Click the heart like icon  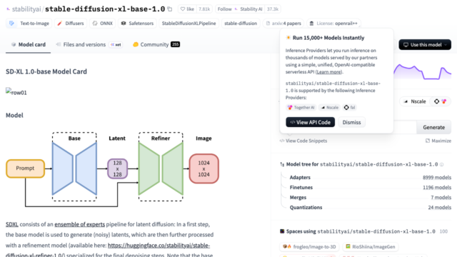183,9
